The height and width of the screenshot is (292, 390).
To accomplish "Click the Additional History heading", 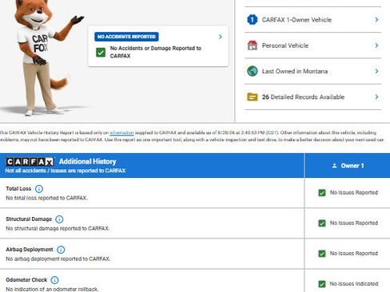I will [87, 161].
